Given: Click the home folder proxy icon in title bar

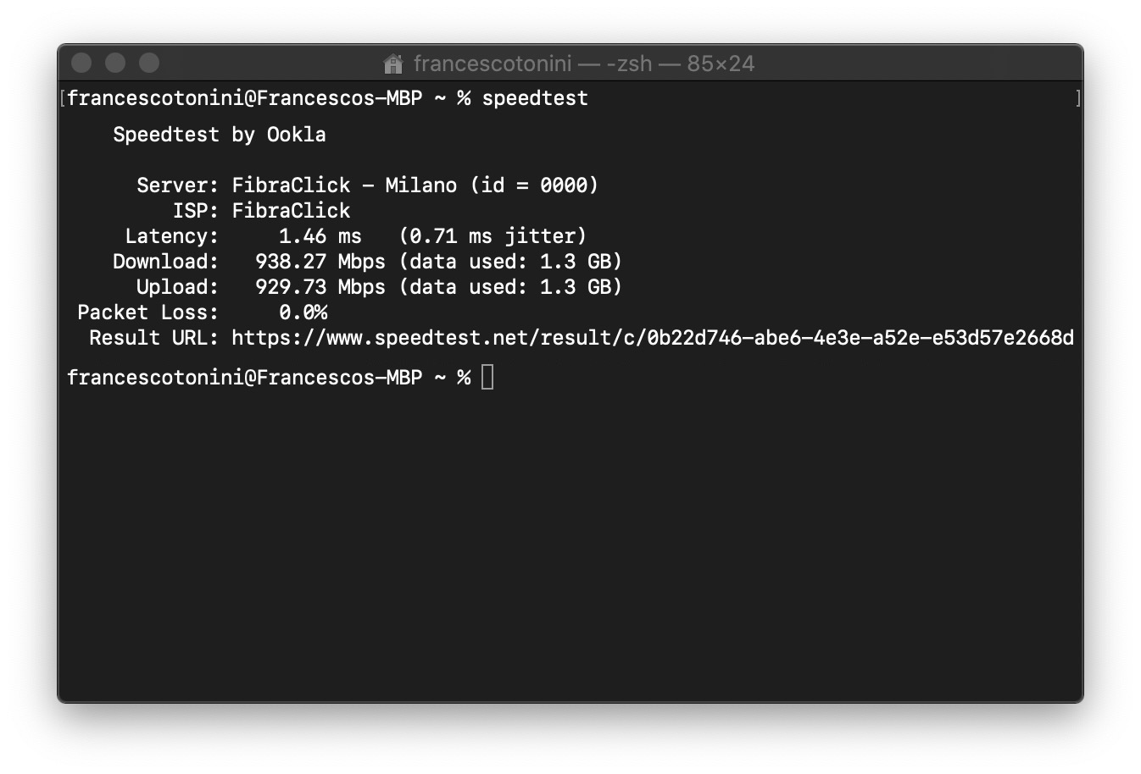Looking at the screenshot, I should point(392,64).
